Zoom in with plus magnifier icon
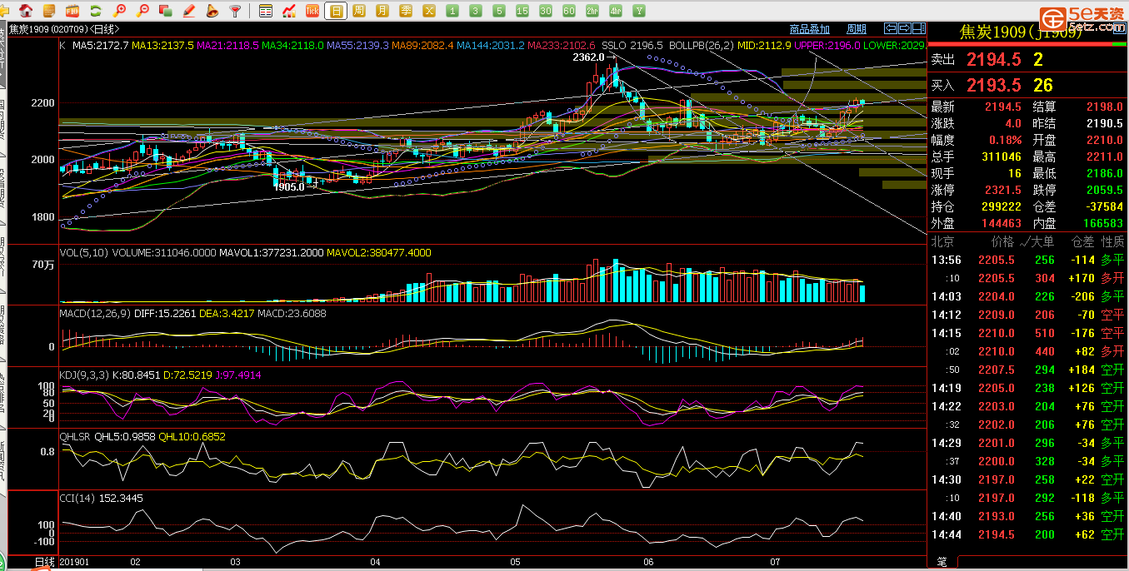This screenshot has width=1129, height=571. [x=119, y=11]
